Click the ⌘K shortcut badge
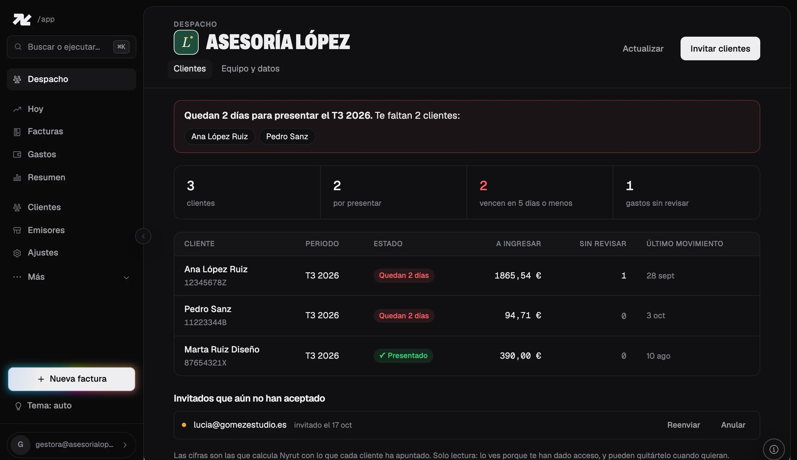Viewport: 797px width, 460px height. pos(121,47)
